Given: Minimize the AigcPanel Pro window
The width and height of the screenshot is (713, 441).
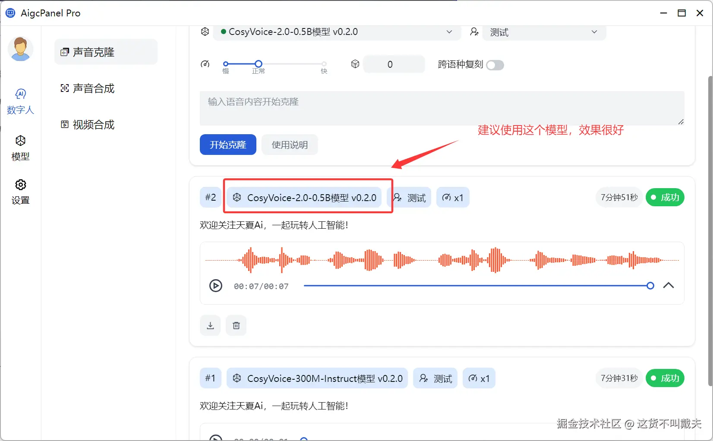Looking at the screenshot, I should [x=664, y=13].
